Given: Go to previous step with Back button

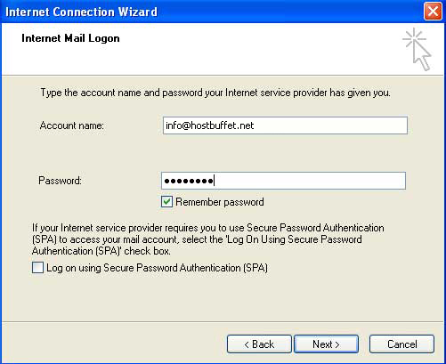Looking at the screenshot, I should coord(259,344).
